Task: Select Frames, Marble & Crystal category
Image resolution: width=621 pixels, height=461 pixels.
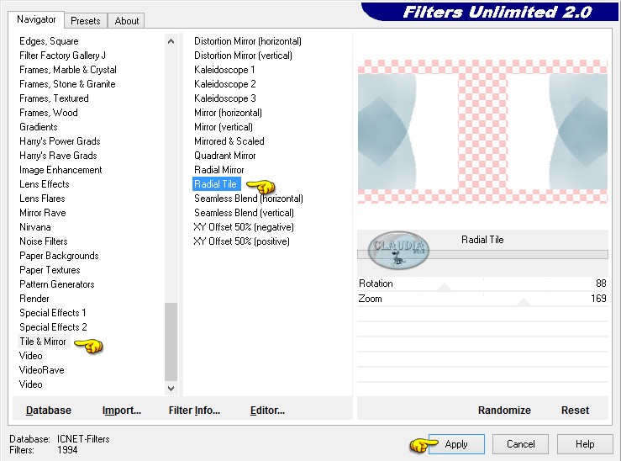Action: pyautogui.click(x=68, y=70)
